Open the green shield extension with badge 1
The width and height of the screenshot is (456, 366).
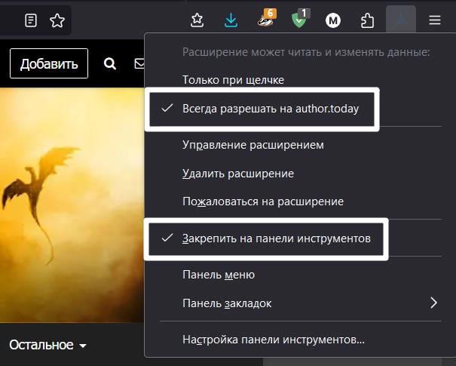pyautogui.click(x=301, y=19)
